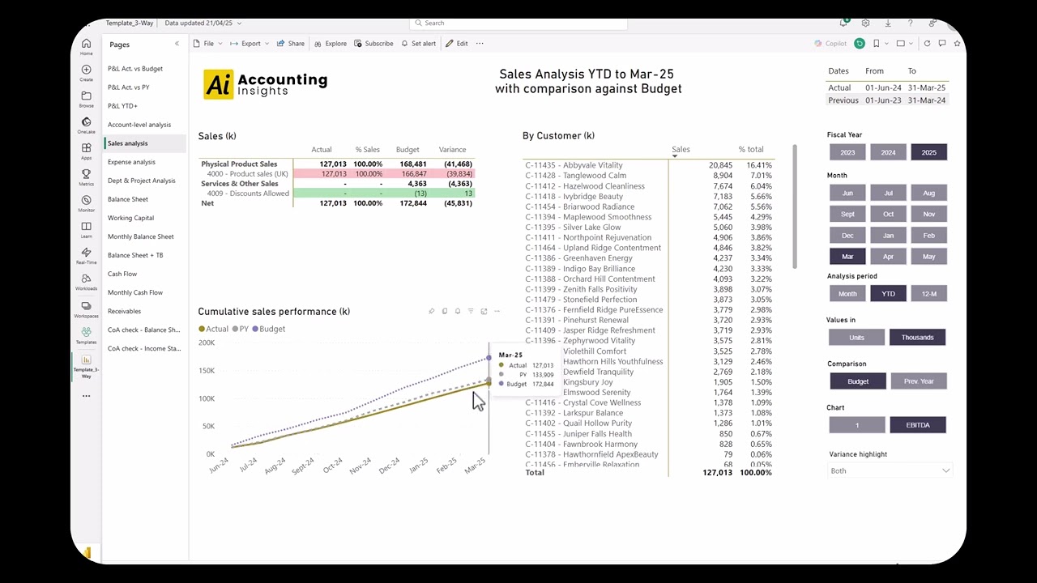The image size is (1037, 583).
Task: Click the download arrow icon in header
Action: pos(888,23)
